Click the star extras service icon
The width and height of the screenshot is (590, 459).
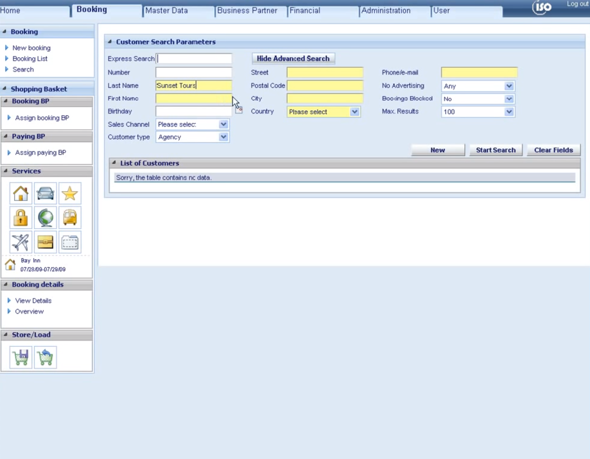[x=69, y=193]
